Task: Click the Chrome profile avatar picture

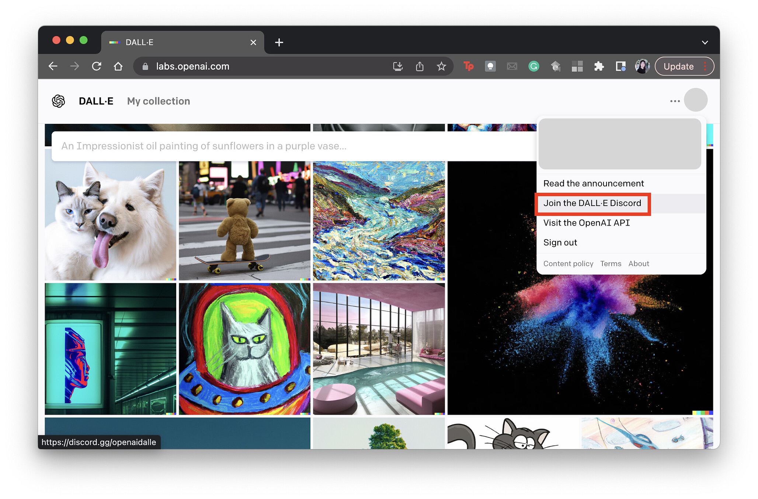Action: pyautogui.click(x=642, y=66)
